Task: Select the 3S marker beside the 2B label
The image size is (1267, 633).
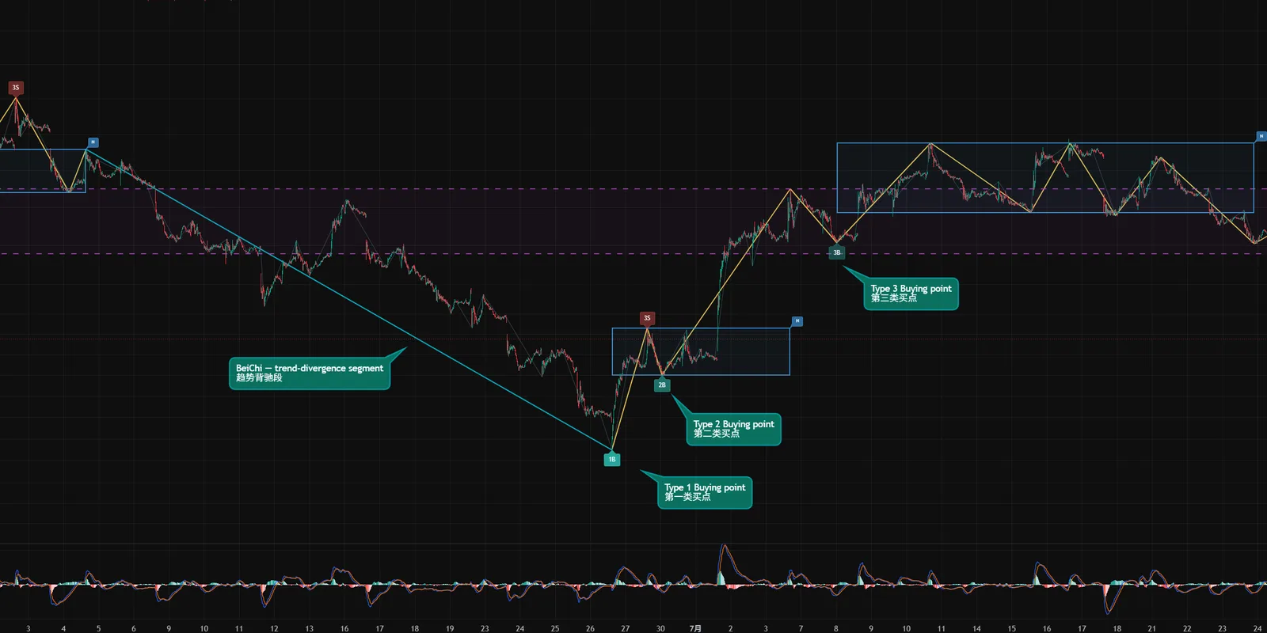Action: 647,318
